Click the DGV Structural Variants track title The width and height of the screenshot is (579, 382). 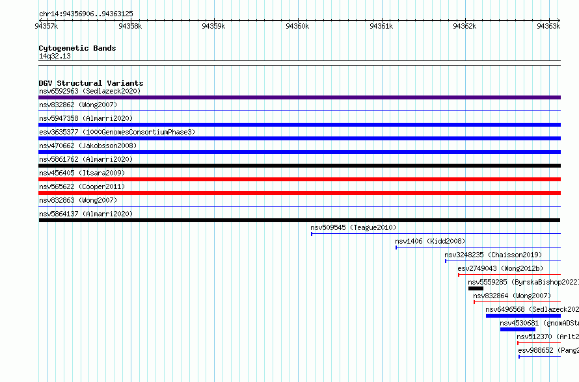click(91, 83)
